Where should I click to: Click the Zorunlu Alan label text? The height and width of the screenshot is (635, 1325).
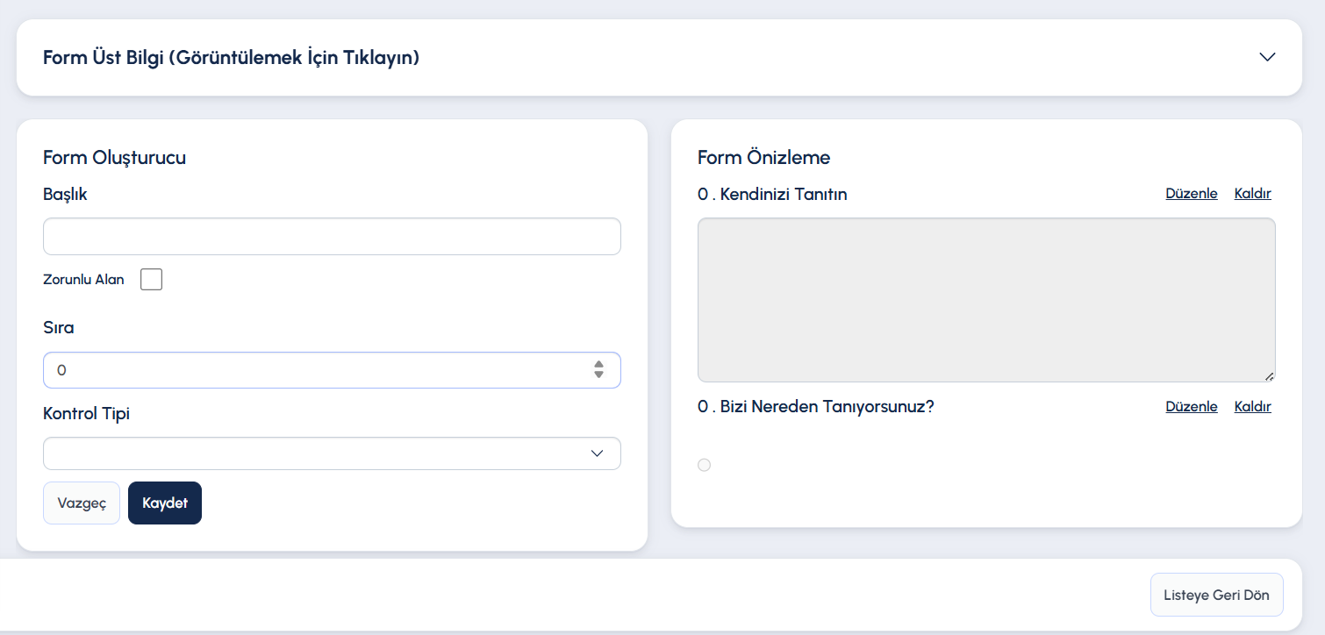pyautogui.click(x=83, y=280)
